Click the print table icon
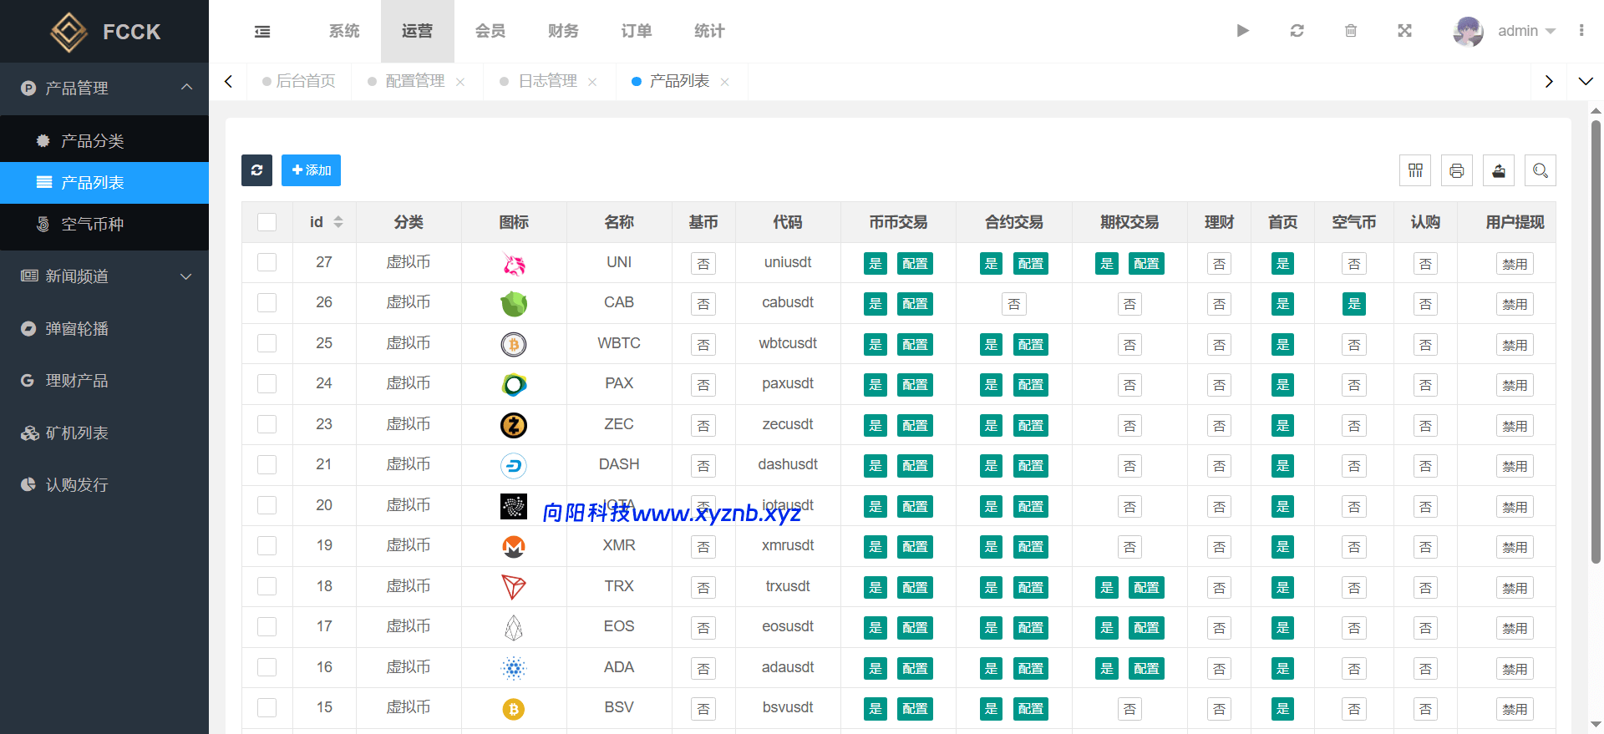Screen dimensions: 1604x734 click(x=1457, y=170)
